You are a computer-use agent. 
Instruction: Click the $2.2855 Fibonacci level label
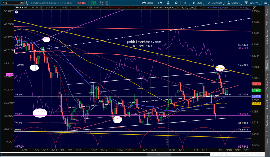pyautogui.click(x=243, y=65)
